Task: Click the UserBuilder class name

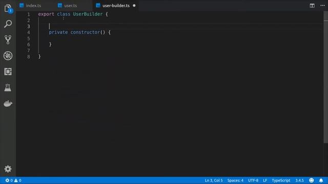Action: click(88, 14)
